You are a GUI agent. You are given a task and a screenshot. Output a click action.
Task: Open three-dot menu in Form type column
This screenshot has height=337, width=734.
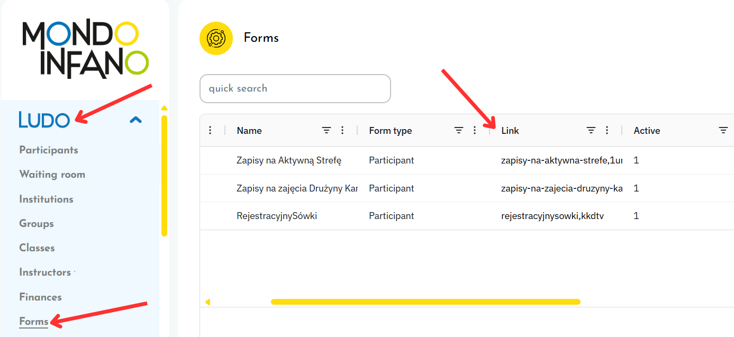[475, 130]
